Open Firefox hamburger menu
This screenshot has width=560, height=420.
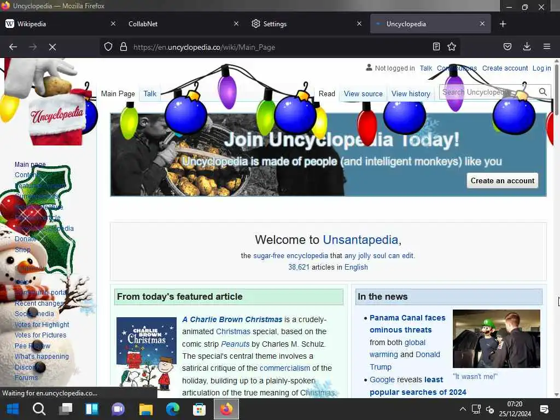point(546,47)
